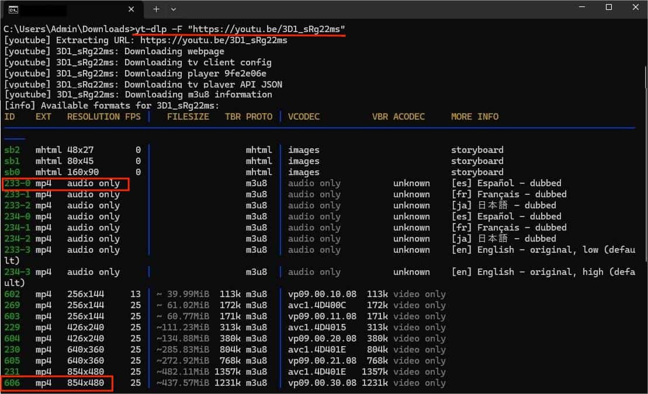Image resolution: width=648 pixels, height=394 pixels.
Task: Close the terminal window
Action: coord(636,8)
